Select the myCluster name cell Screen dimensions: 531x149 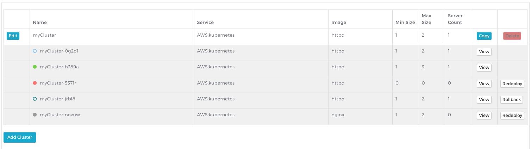coord(45,35)
